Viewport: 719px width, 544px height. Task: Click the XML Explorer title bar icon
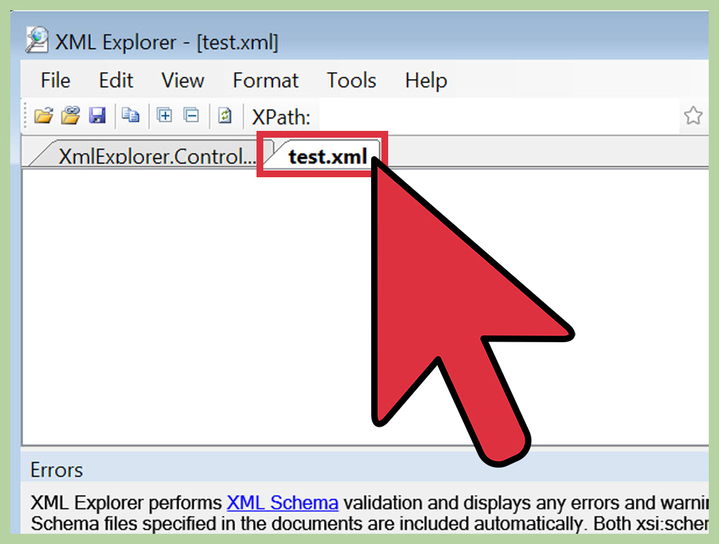tap(38, 42)
